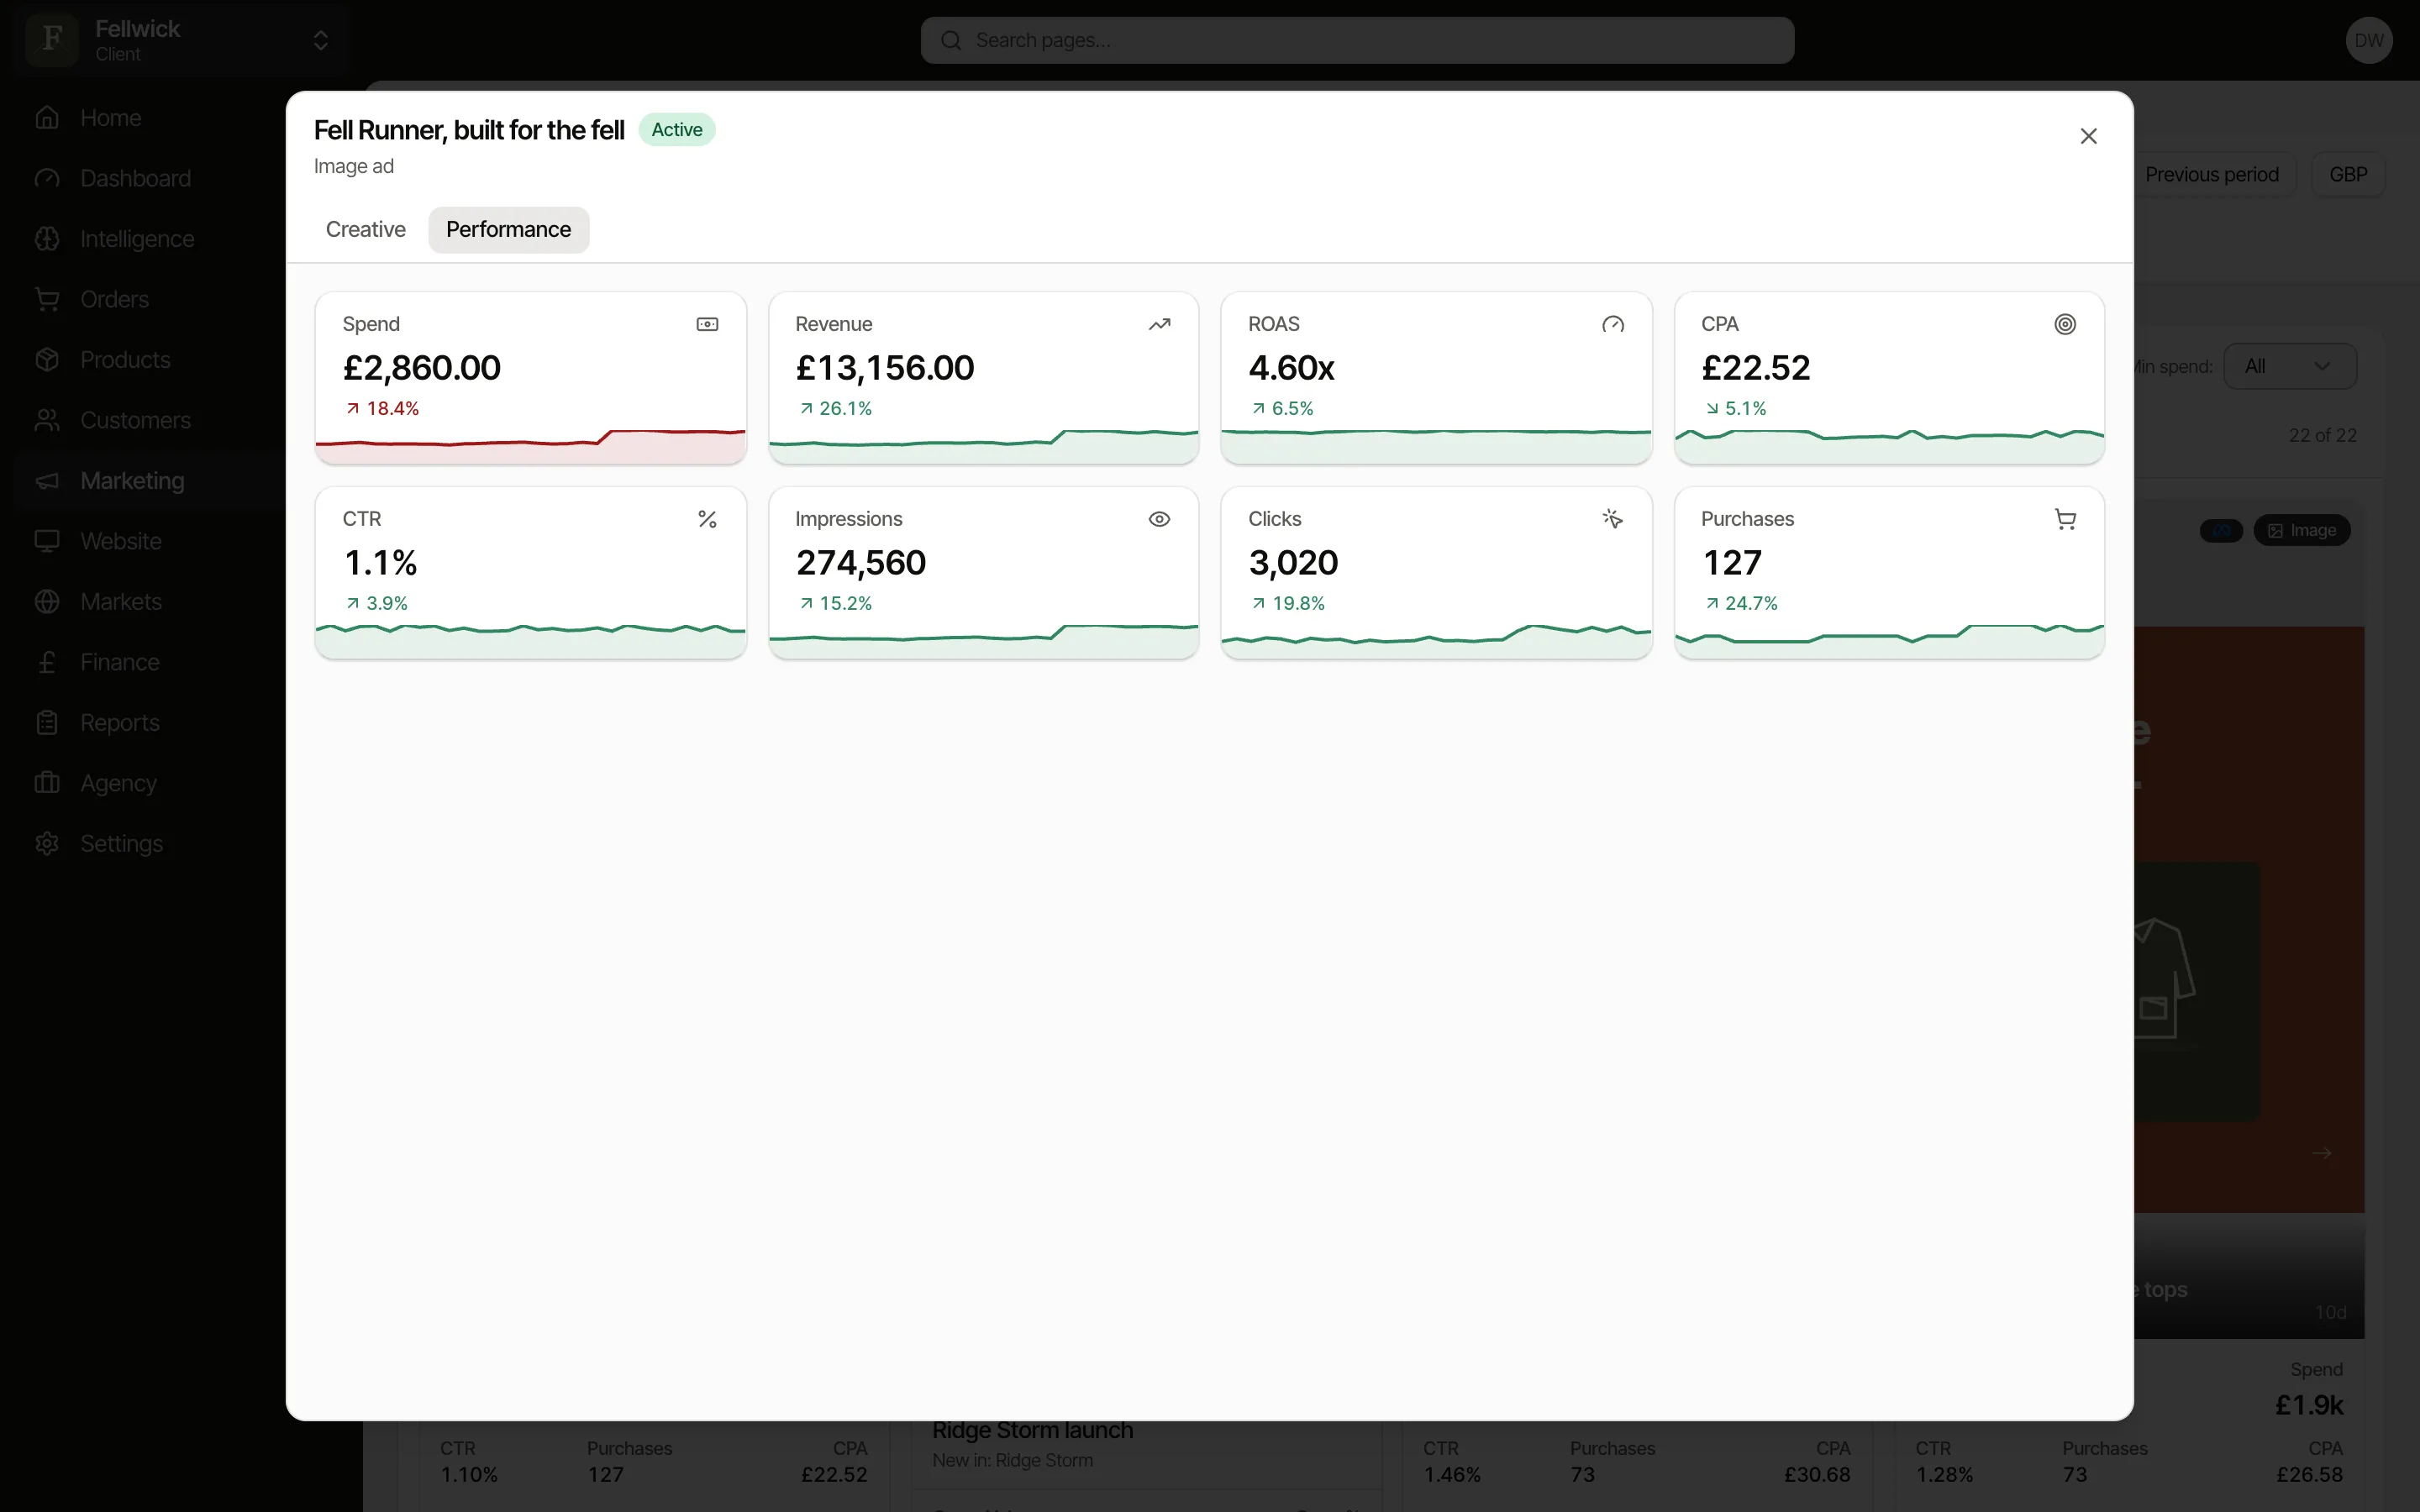
Task: Click the Intelligence icon in sidebar
Action: point(47,239)
